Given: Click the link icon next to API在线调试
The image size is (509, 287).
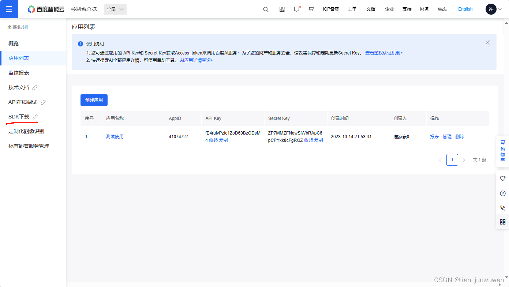Looking at the screenshot, I should pos(43,102).
